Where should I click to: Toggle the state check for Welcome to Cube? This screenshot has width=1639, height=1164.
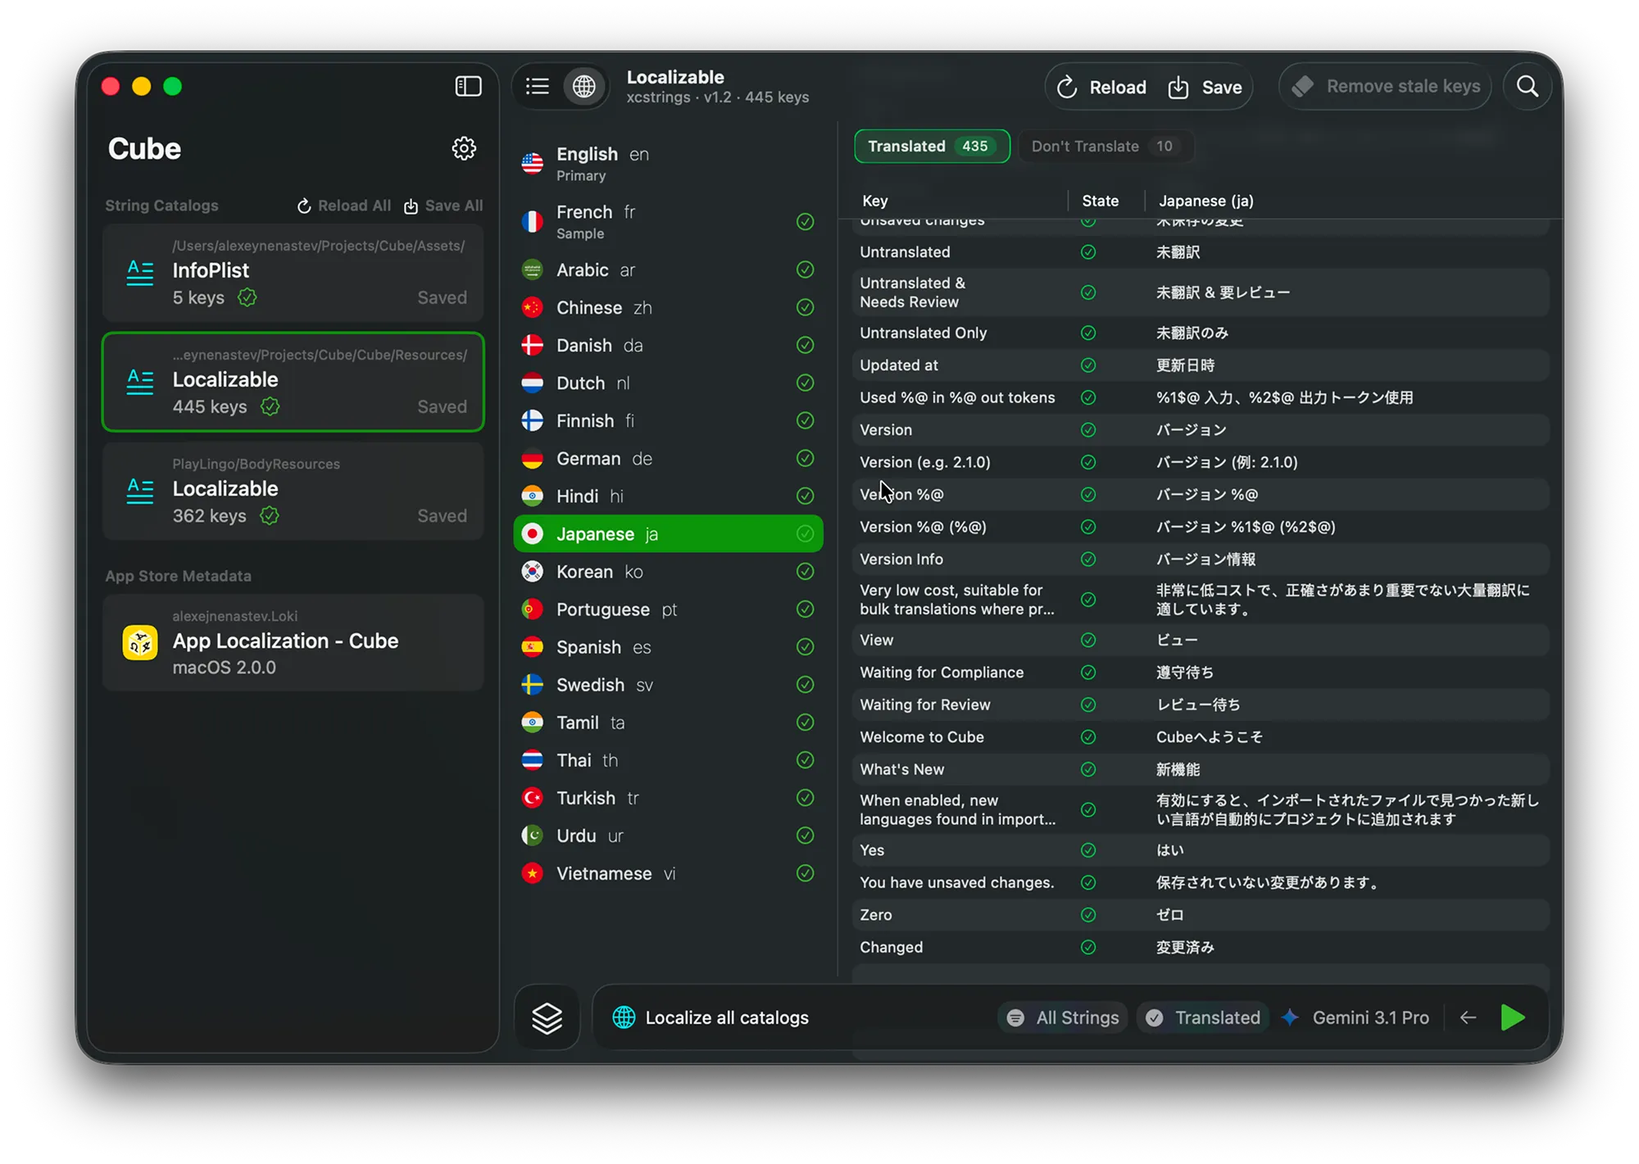(1088, 737)
